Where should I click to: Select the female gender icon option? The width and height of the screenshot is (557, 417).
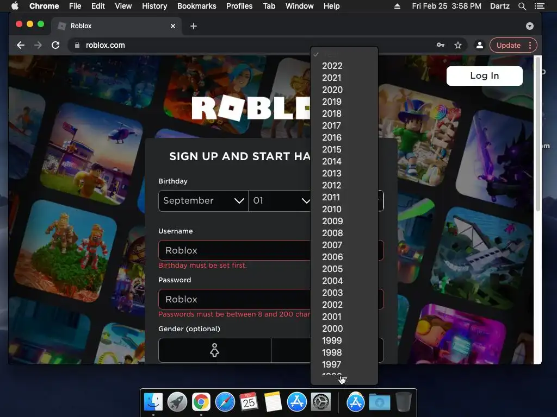click(214, 350)
